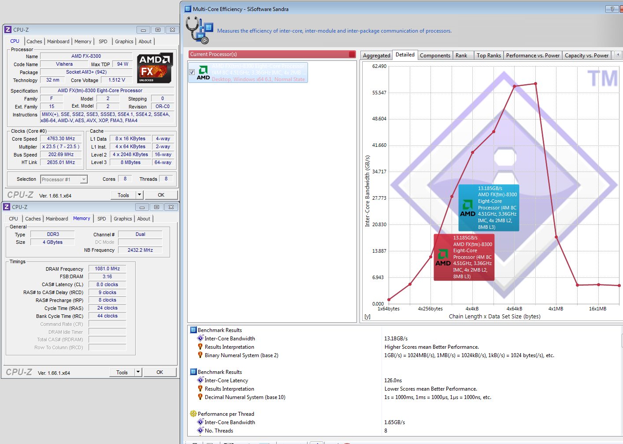Viewport: 623px width, 444px height.
Task: Open Tools arrow in CPU-Z processor-info window
Action: point(139,195)
